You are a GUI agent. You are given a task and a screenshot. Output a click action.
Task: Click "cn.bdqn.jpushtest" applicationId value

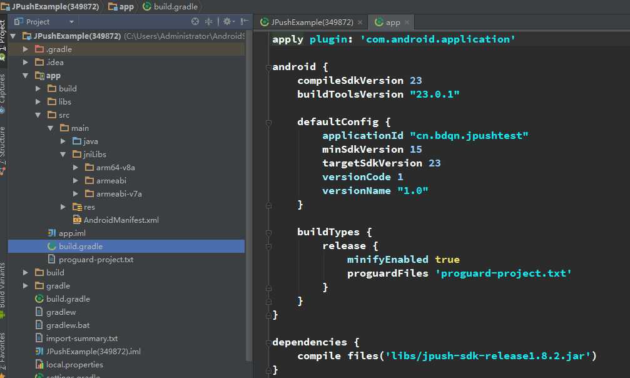click(469, 136)
